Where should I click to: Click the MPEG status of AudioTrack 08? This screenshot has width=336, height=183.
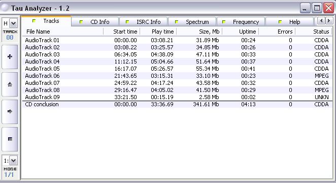click(322, 90)
